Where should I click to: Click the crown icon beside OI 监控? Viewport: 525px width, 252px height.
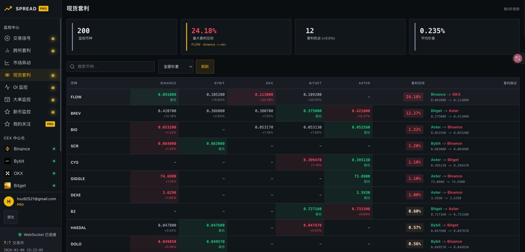click(53, 87)
